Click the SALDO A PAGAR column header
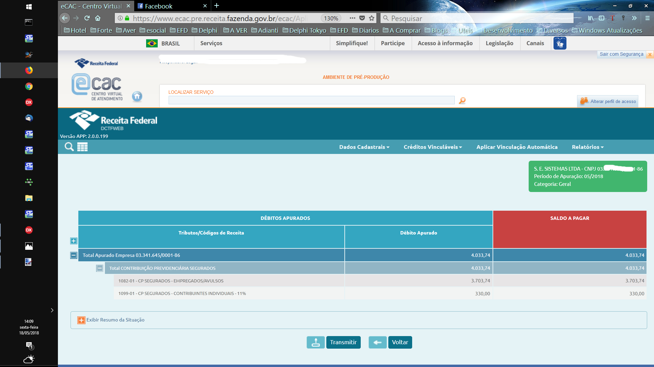Image resolution: width=654 pixels, height=367 pixels. tap(570, 229)
